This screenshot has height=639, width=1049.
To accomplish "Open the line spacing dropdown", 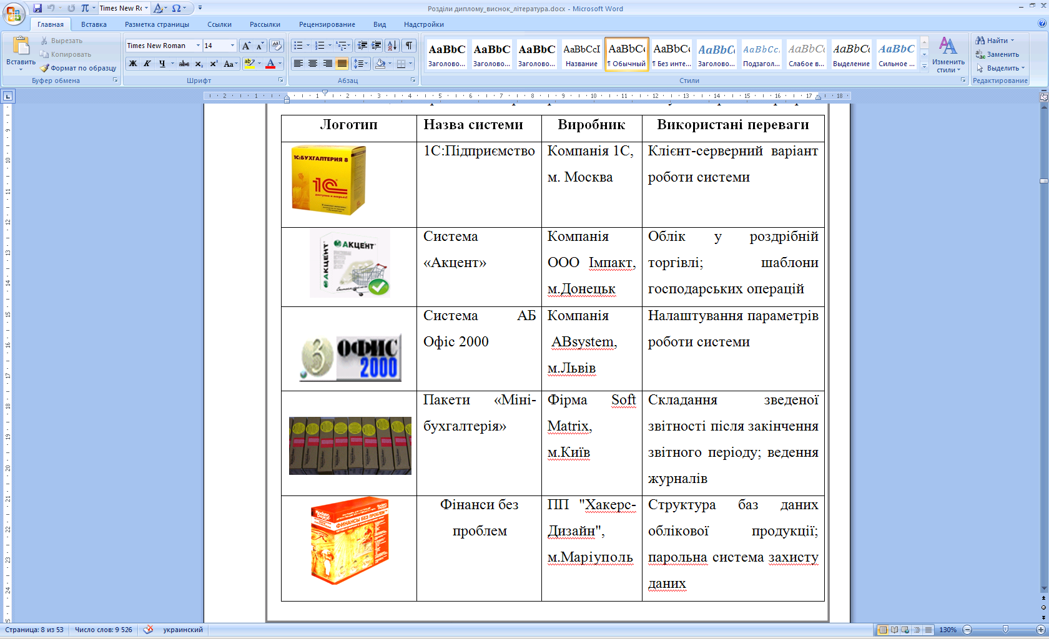I will pos(361,64).
